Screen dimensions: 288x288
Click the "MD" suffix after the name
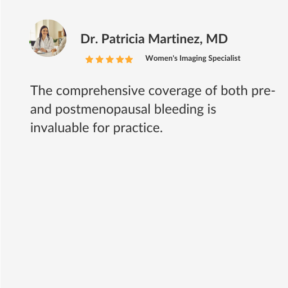(217, 39)
